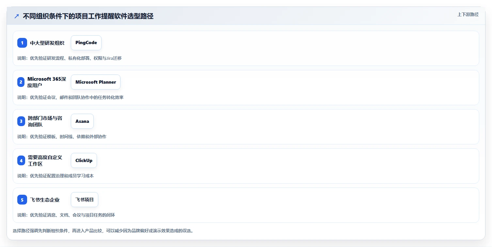Select the PingCode product chip
The image size is (492, 247).
click(x=86, y=43)
